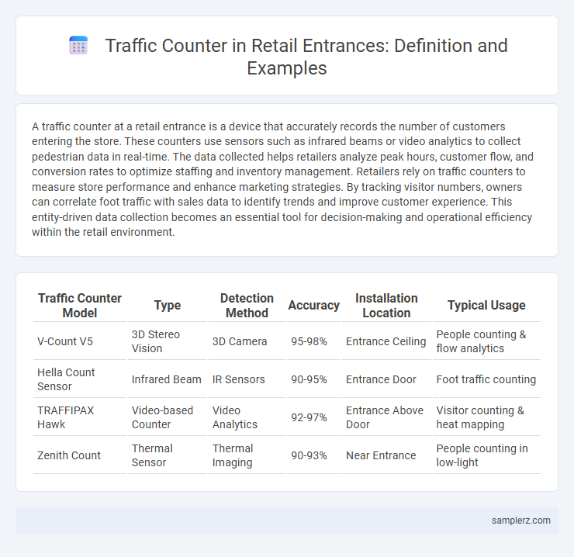The height and width of the screenshot is (557, 574).
Task: Select the 'Zenith Count' cell
Action: click(80, 455)
